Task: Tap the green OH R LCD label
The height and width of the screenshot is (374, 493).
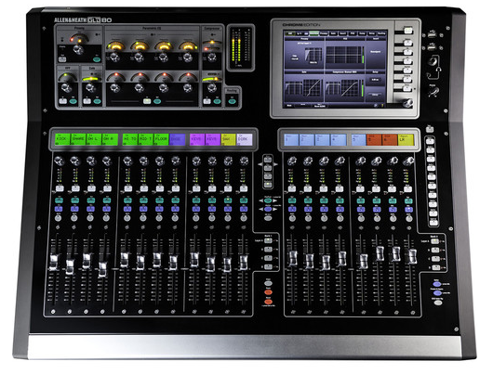Action: click(110, 139)
